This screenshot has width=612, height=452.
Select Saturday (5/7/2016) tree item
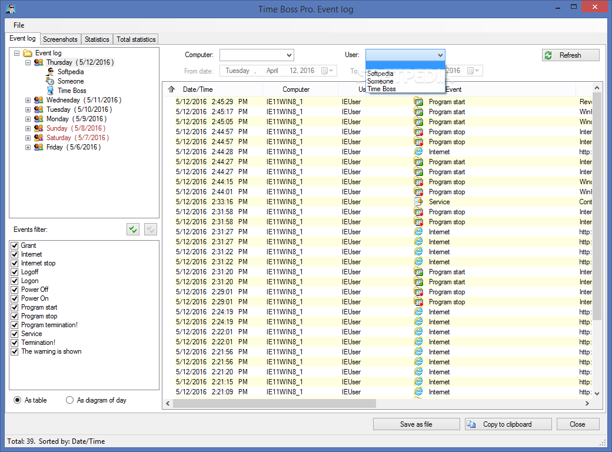(78, 138)
